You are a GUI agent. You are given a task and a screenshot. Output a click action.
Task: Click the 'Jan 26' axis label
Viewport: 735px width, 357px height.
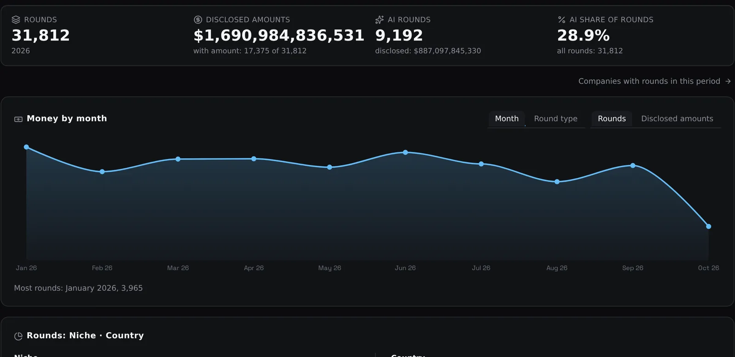point(26,268)
